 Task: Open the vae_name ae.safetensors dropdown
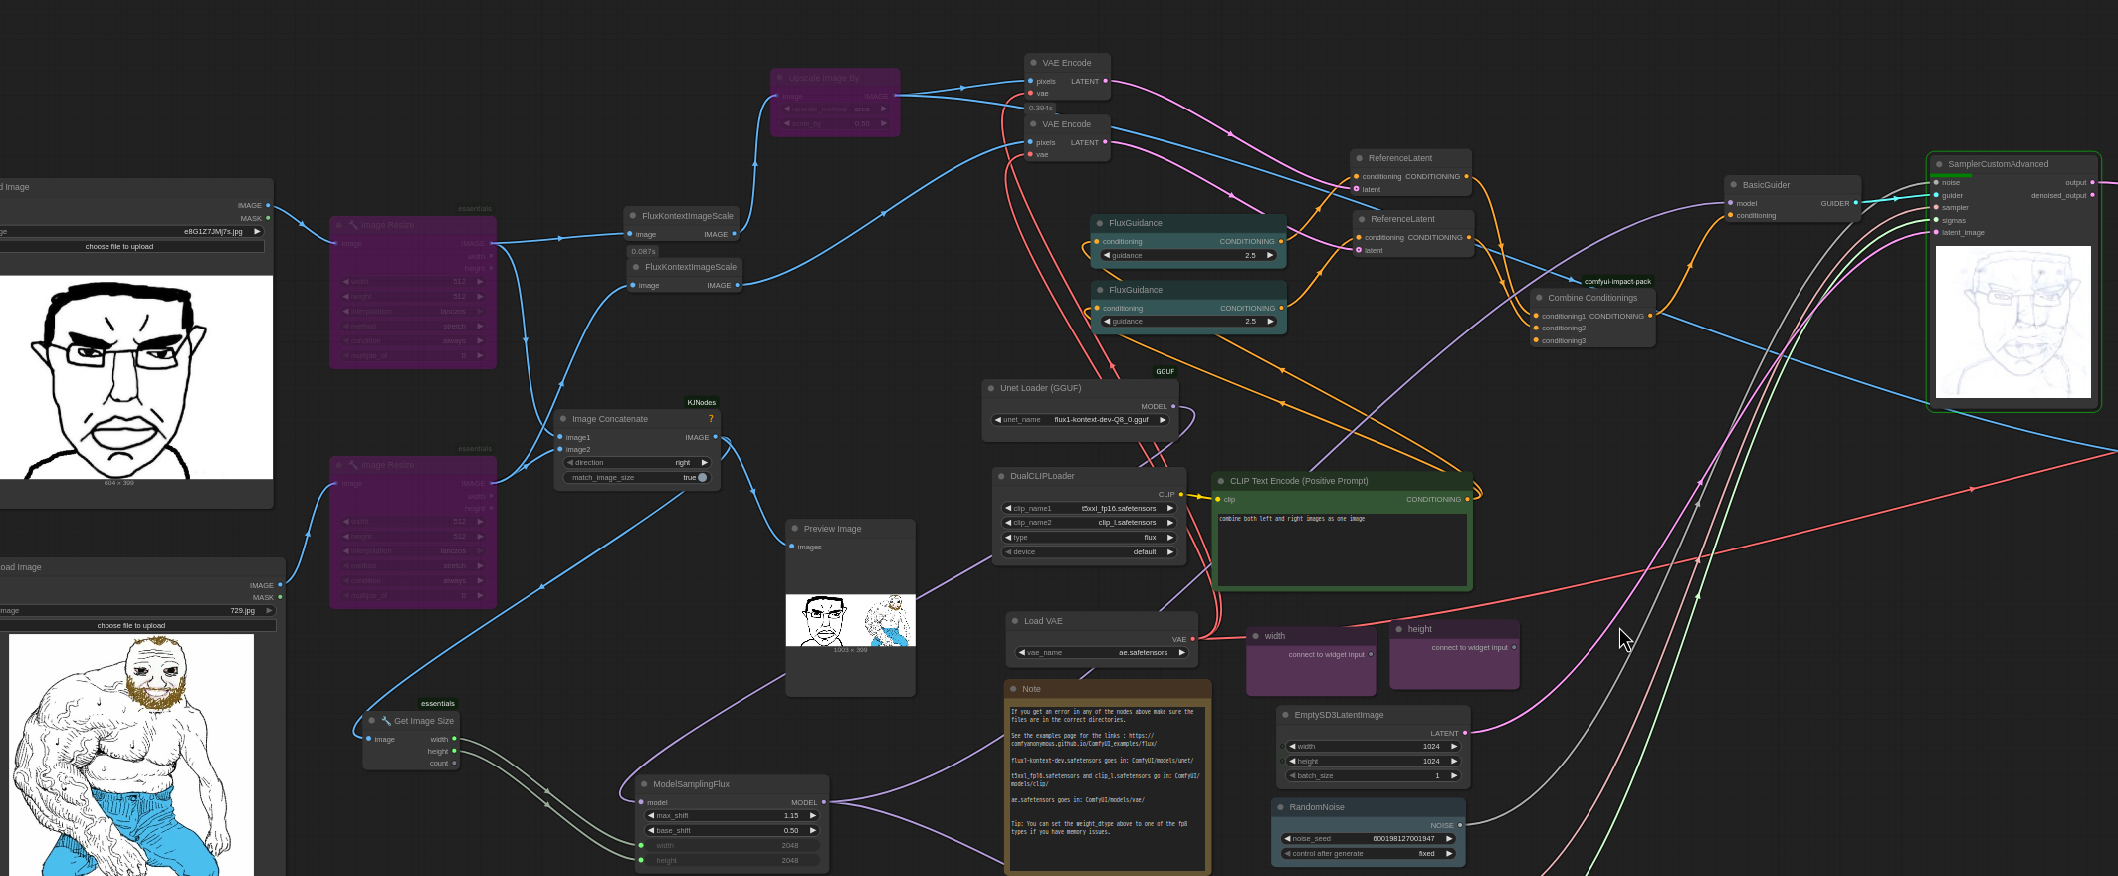1102,653
